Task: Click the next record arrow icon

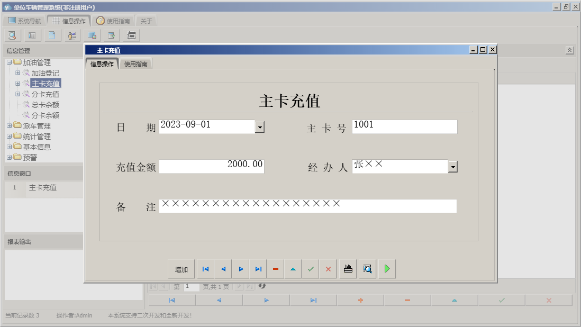Action: pos(240,269)
